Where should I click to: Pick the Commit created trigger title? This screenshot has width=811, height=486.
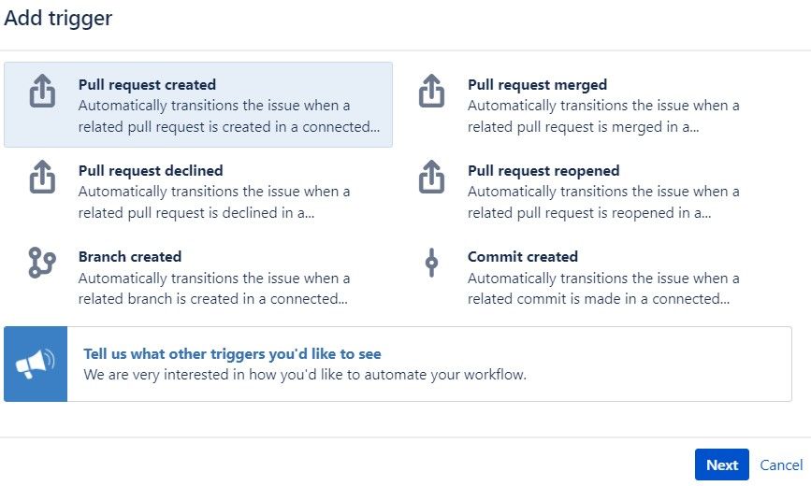click(x=523, y=256)
